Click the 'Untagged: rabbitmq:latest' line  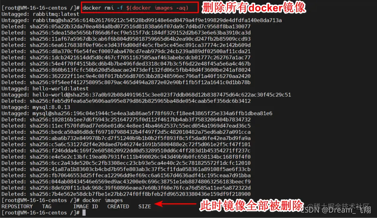(40, 14)
